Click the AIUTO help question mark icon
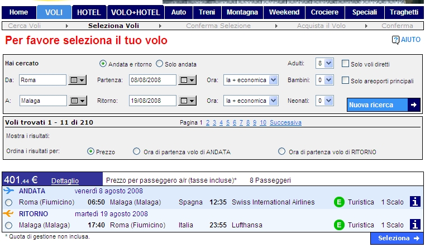Screen dimensions: 425x252 395,40
